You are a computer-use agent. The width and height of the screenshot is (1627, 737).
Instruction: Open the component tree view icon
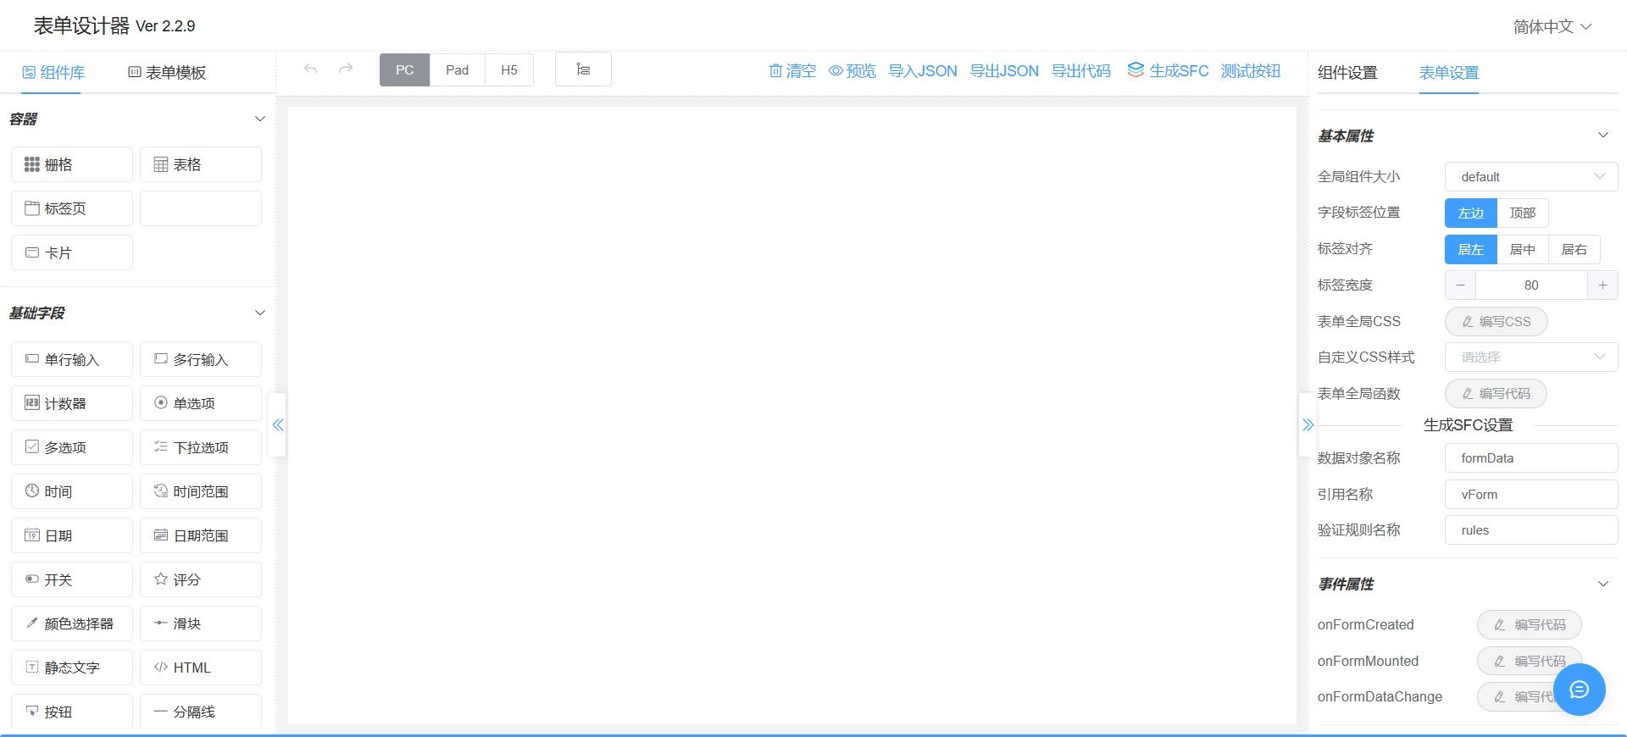[x=583, y=69]
